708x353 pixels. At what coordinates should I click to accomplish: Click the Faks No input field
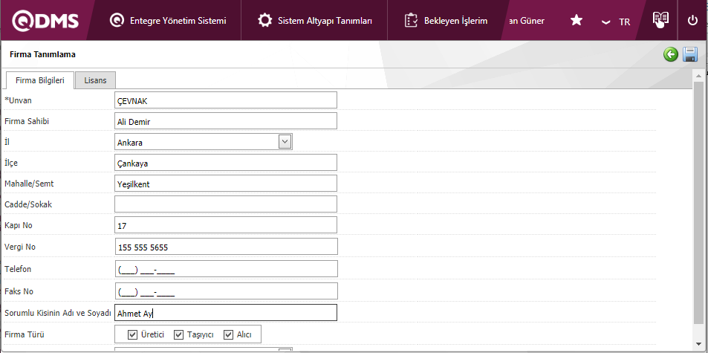click(226, 291)
